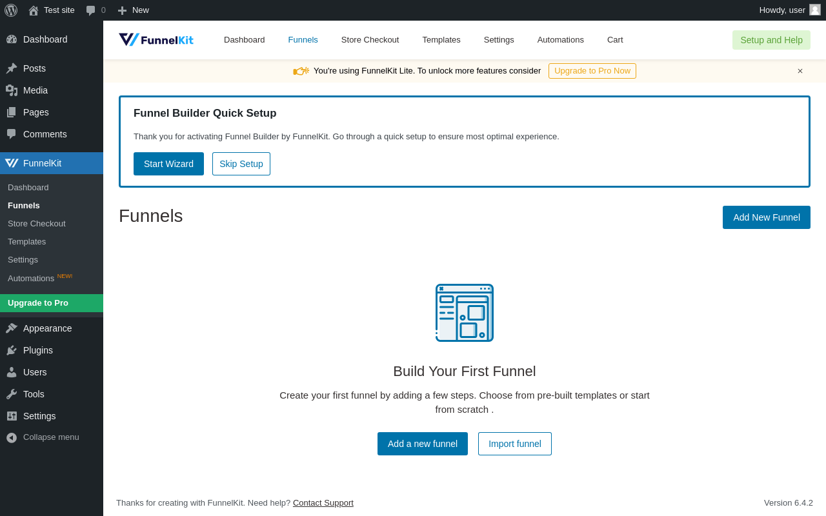Click the Setup and Help button
The image size is (826, 516).
771,40
